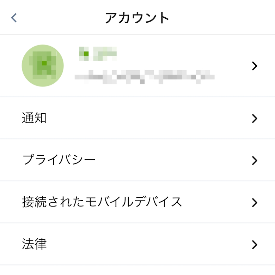Screen dimensions: 275x275
Task: Select the avatar thumbnail with letter
Action: (x=43, y=66)
